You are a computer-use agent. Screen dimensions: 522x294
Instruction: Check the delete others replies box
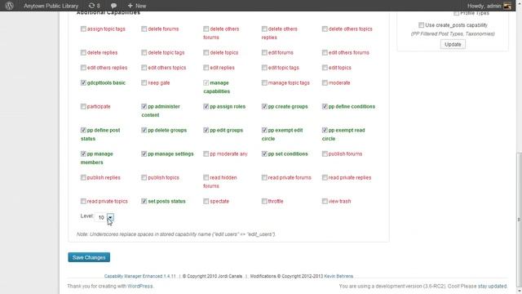click(x=264, y=29)
